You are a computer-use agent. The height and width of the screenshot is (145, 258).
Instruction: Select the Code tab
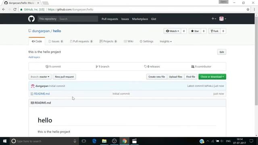click(37, 41)
